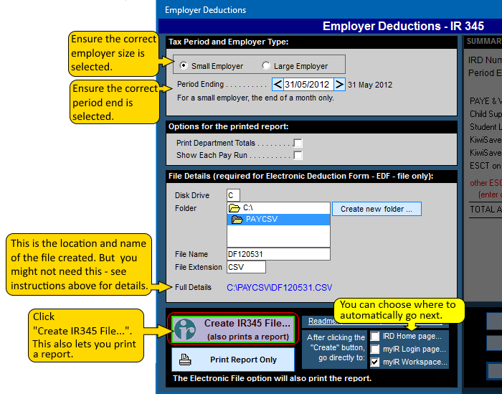Click the C:\ open folder icon

[x=235, y=208]
